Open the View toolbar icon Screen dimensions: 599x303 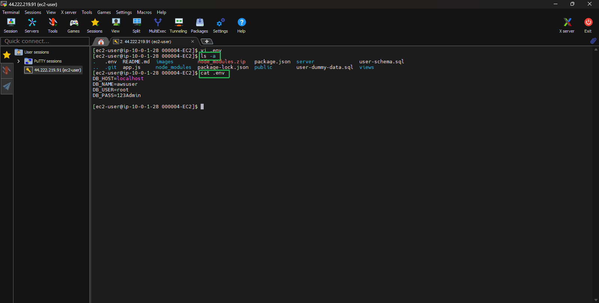point(116,25)
